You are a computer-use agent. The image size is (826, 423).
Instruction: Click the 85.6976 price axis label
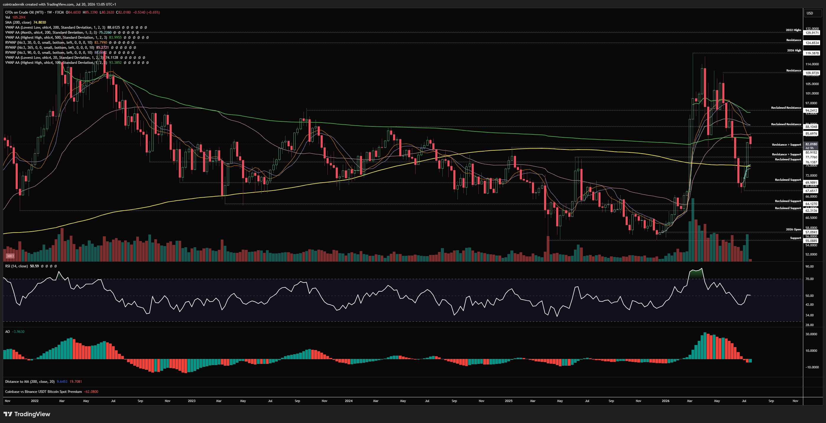(811, 134)
